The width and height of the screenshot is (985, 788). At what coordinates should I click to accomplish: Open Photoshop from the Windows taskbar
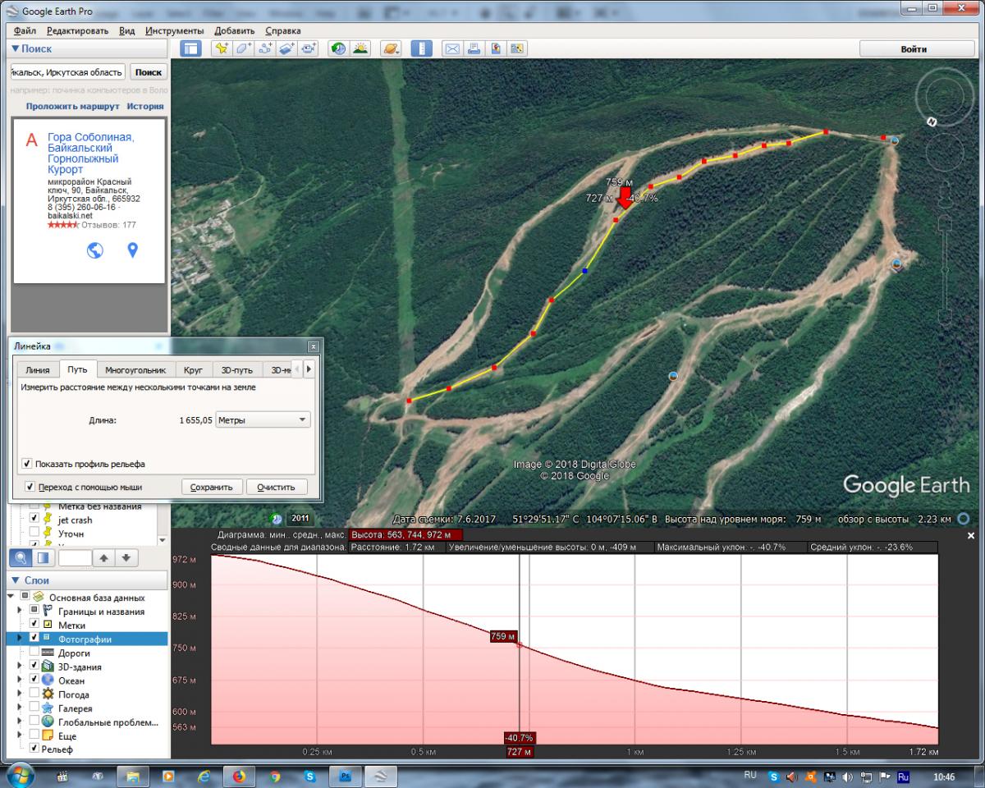coord(346,776)
